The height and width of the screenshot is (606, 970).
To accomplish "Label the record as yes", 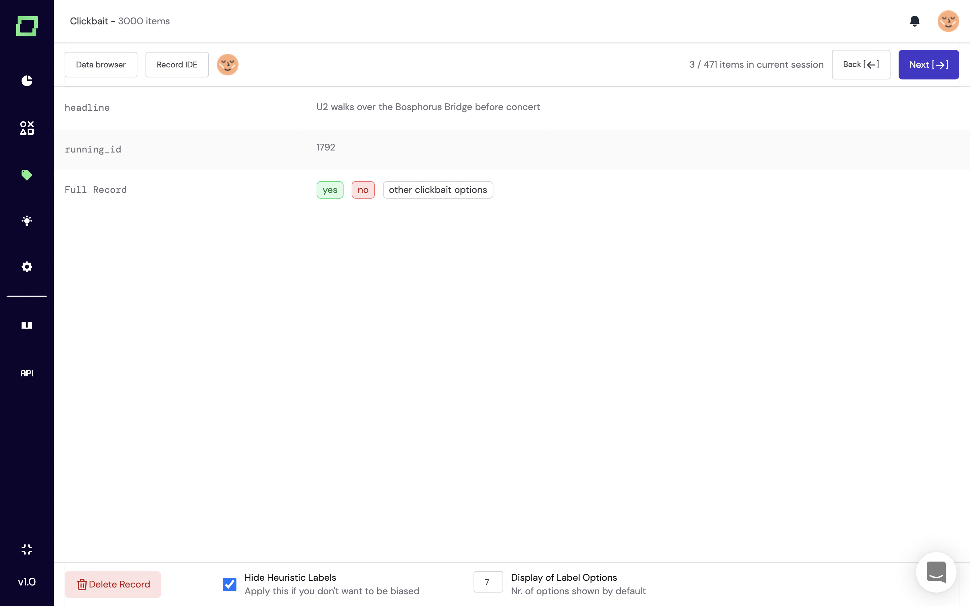I will point(329,190).
